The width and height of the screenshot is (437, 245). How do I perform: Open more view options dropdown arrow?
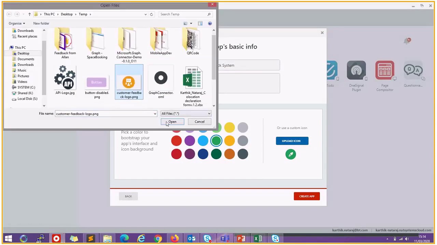tap(191, 23)
